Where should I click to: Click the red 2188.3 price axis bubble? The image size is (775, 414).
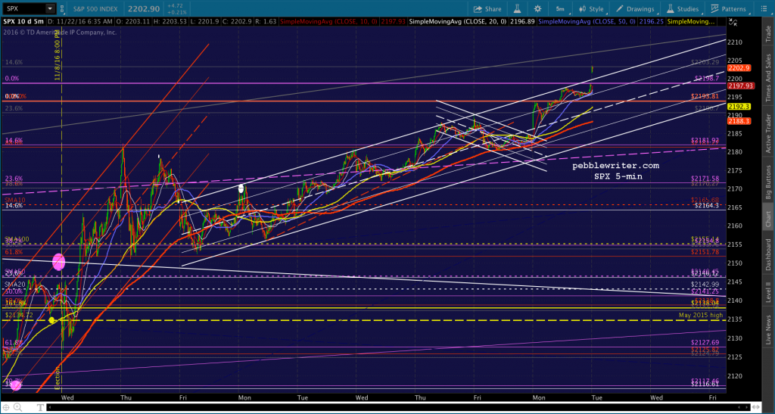[739, 120]
